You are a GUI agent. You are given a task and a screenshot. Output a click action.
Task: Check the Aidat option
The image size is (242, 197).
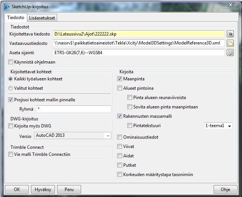click(120, 156)
